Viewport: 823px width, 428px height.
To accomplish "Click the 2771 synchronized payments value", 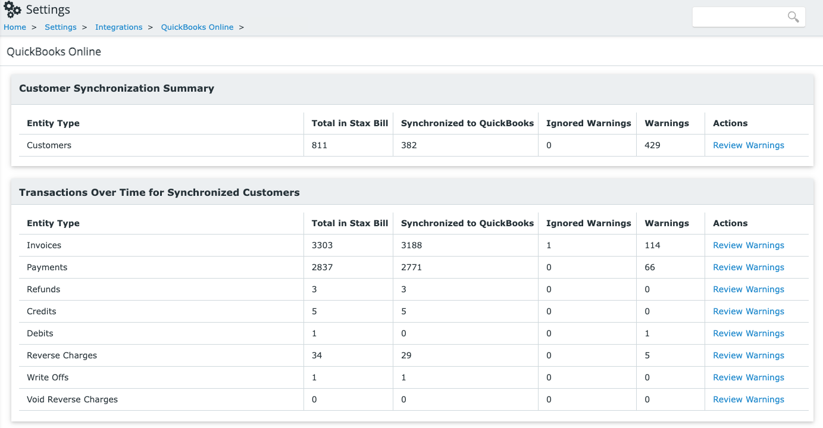I will [411, 267].
